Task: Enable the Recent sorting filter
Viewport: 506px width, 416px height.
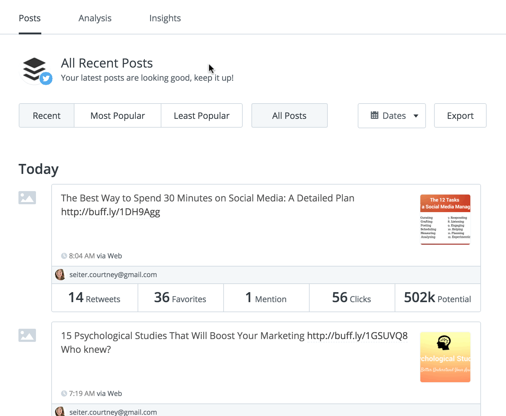Action: click(x=46, y=115)
